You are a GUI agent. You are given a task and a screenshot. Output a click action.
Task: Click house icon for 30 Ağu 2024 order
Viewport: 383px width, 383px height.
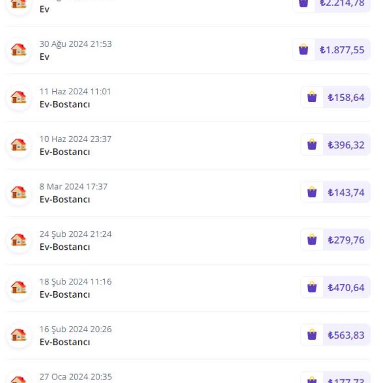pos(18,50)
